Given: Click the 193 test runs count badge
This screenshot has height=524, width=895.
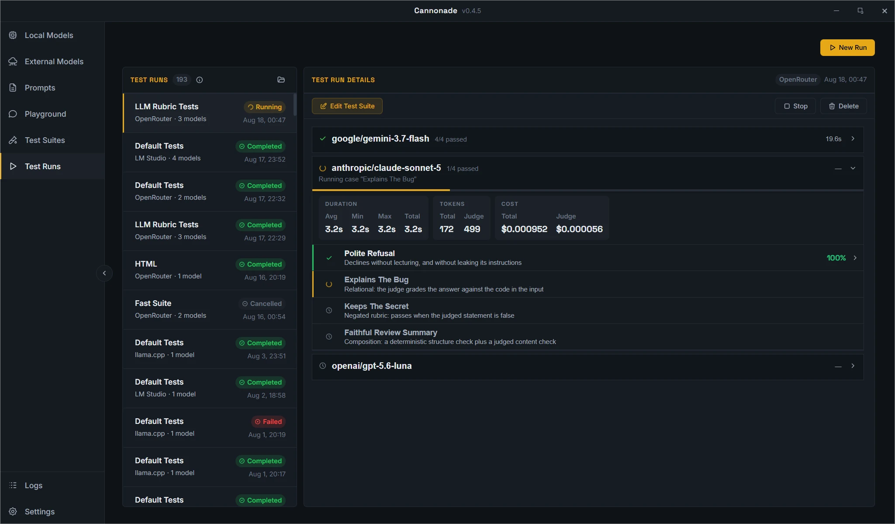Looking at the screenshot, I should pos(182,80).
